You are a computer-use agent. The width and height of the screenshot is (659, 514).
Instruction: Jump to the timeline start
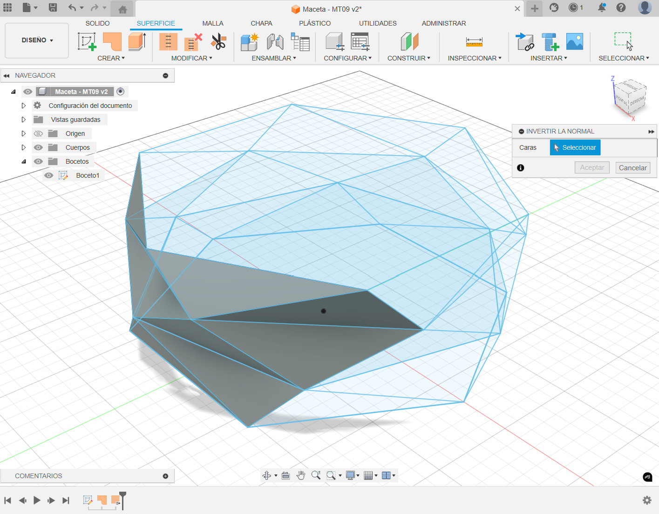(8, 500)
